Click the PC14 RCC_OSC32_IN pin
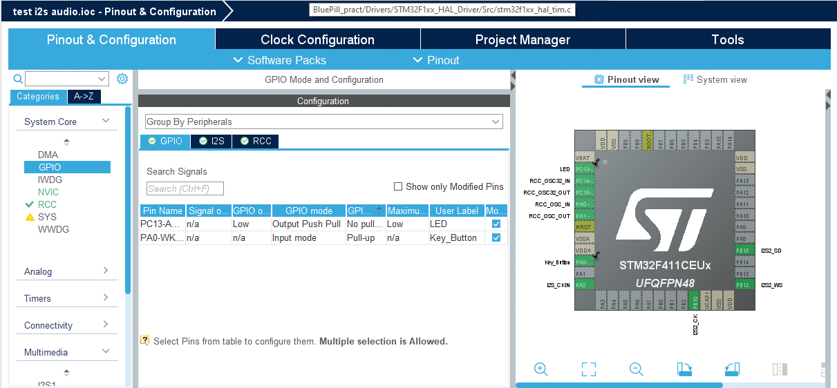Screen dimensions: 837x388 coord(584,180)
